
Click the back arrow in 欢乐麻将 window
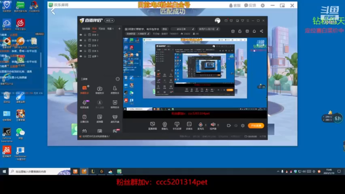53,12
